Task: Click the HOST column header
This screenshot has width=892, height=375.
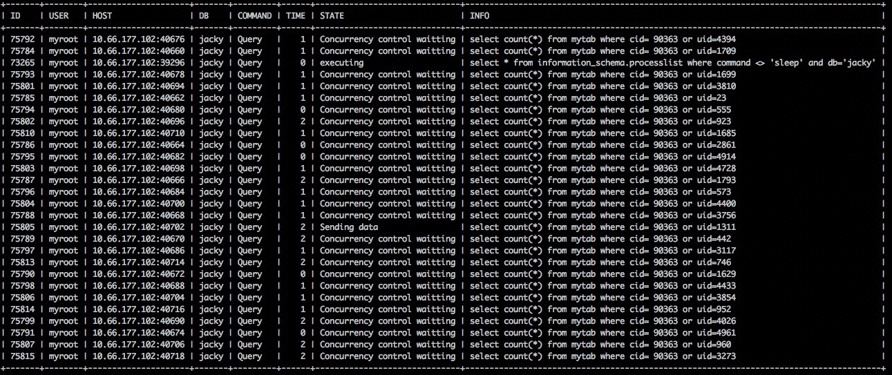Action: tap(103, 15)
